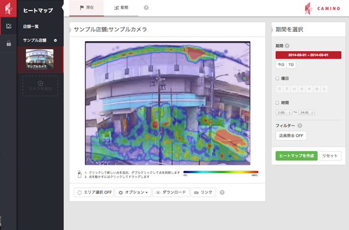
Task: Click the リセット button
Action: [330, 156]
